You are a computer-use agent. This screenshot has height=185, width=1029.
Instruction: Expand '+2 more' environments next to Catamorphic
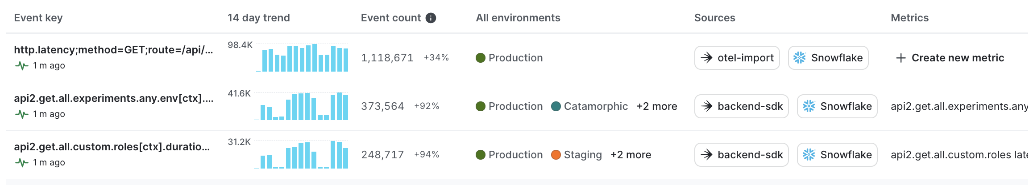[x=656, y=106]
